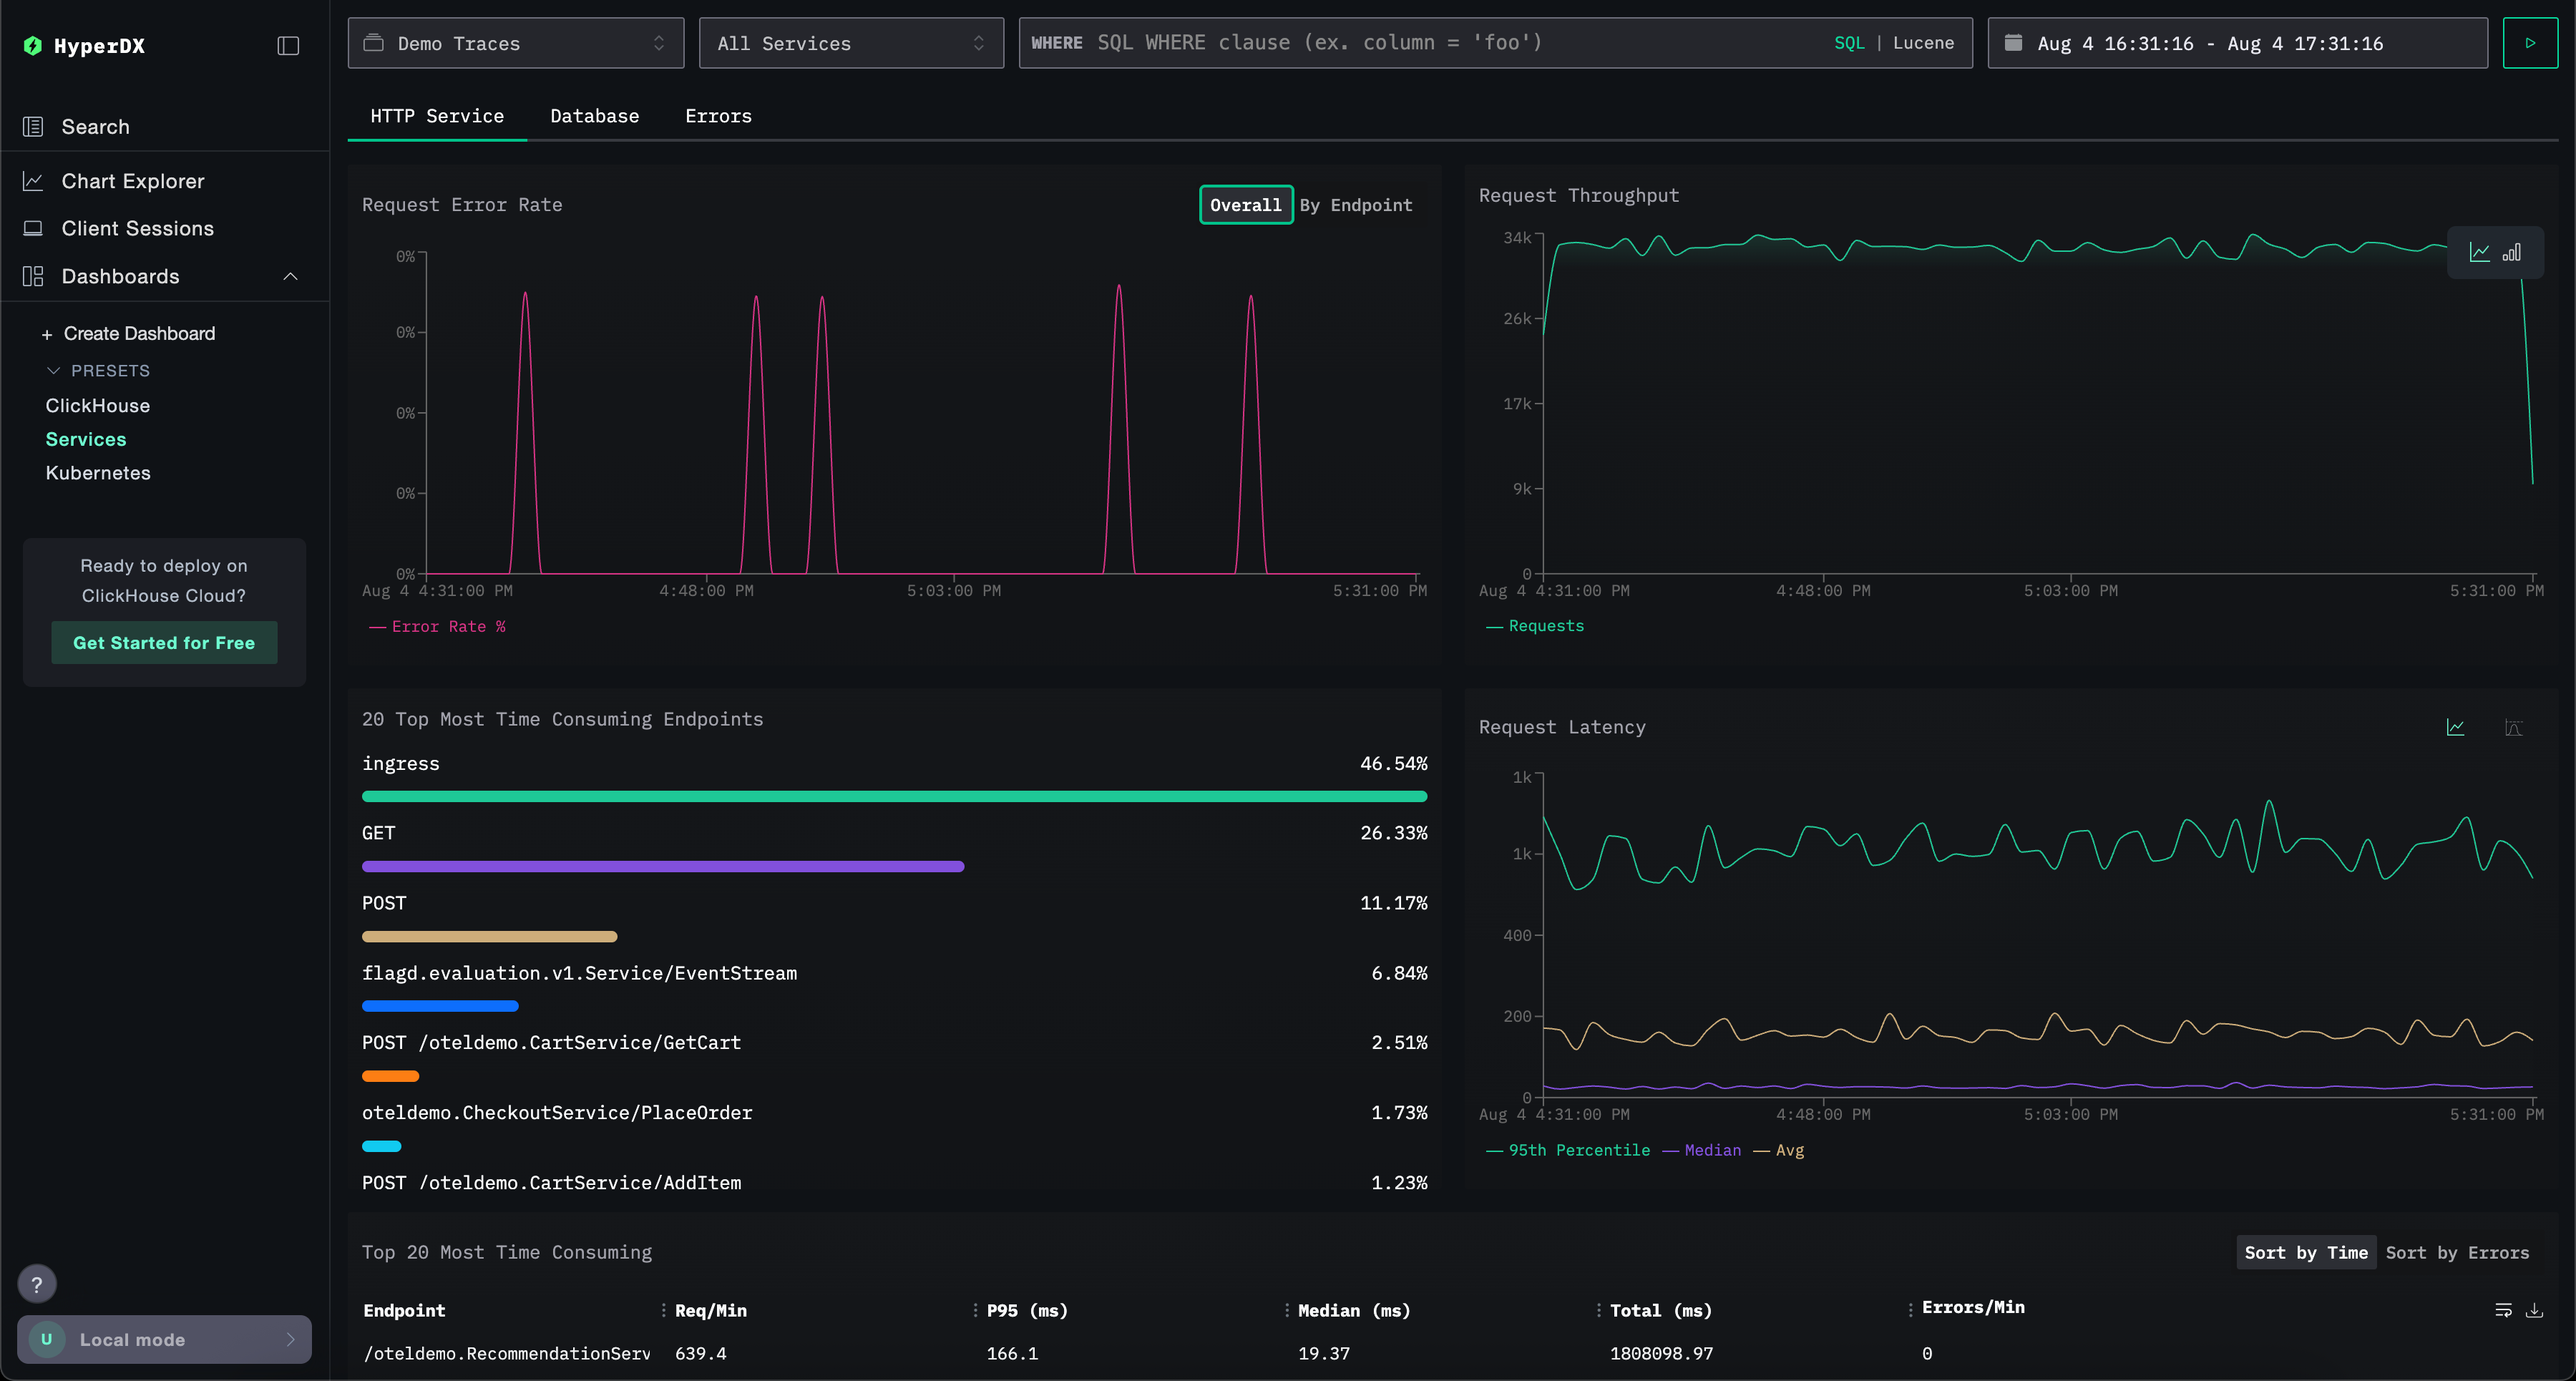Switch to the Database tab

[594, 116]
